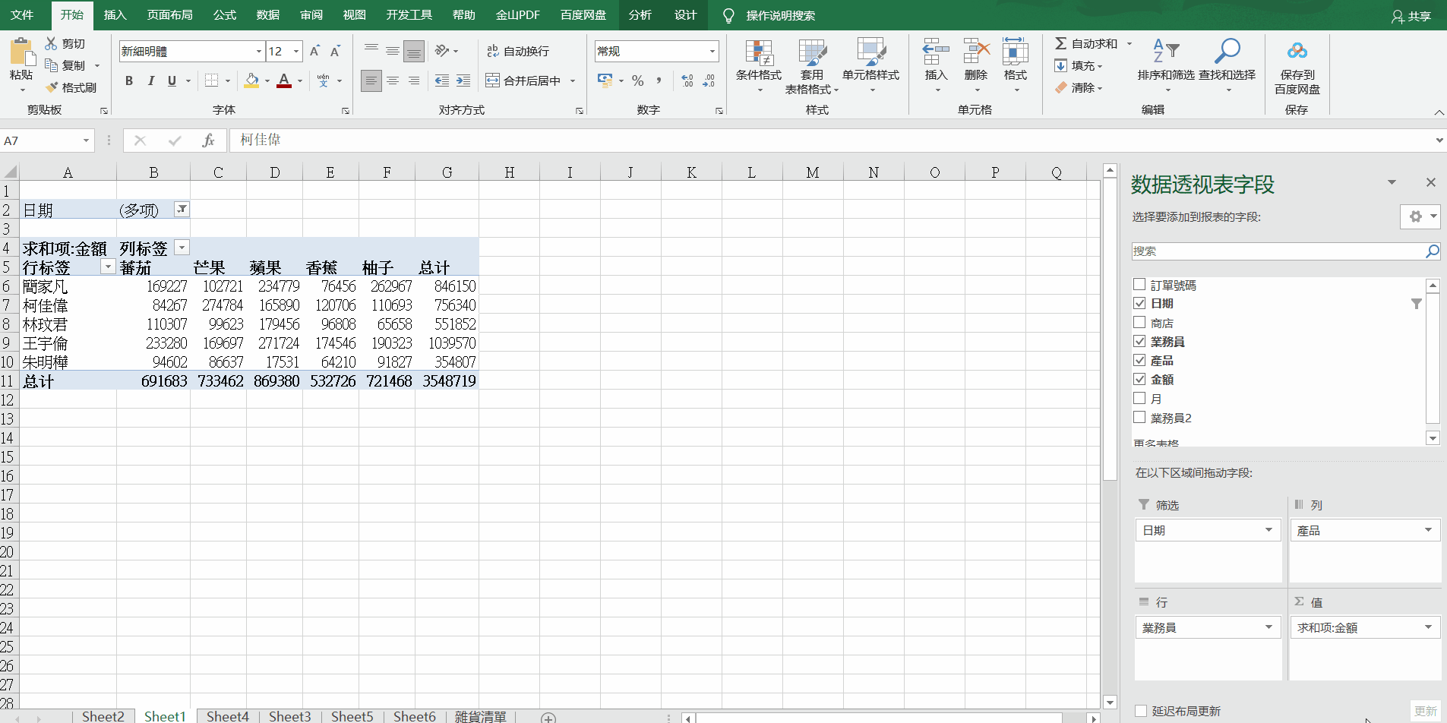Screen dimensions: 1447x723
Task: Align text to the right
Action: [x=413, y=81]
